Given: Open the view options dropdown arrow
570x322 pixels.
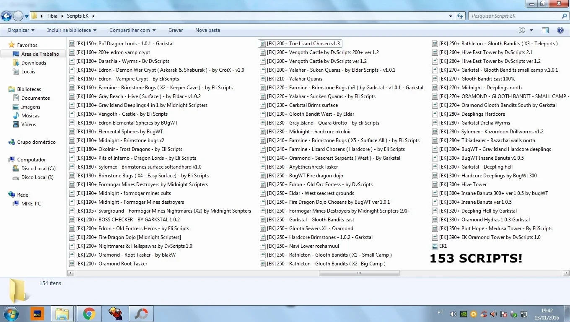Looking at the screenshot, I should point(531,30).
